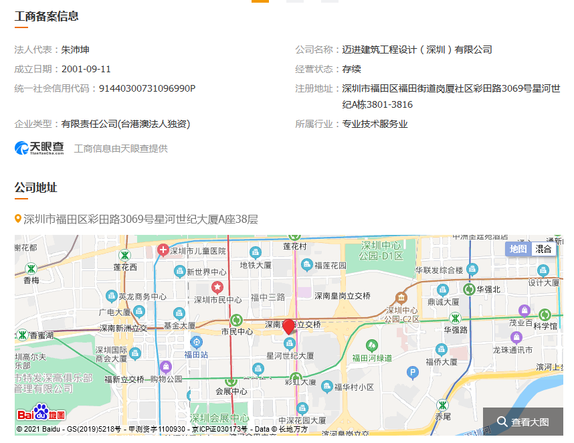574x443 pixels.
Task: Click the 福田站 railway station icon
Action: [197, 343]
